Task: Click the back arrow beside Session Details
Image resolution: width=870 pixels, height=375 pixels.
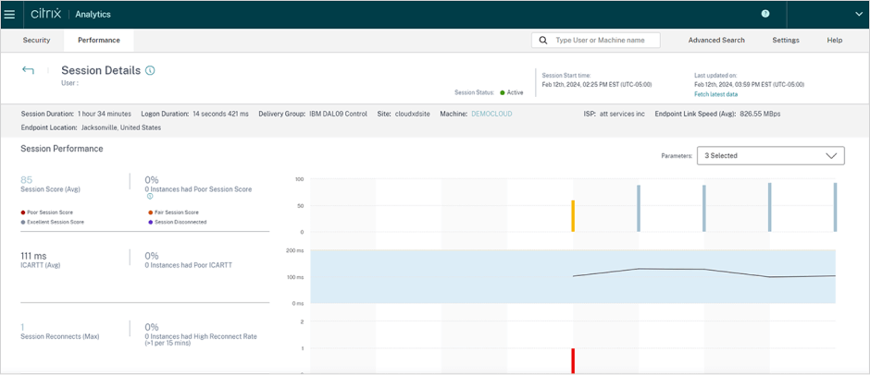Action: 28,70
